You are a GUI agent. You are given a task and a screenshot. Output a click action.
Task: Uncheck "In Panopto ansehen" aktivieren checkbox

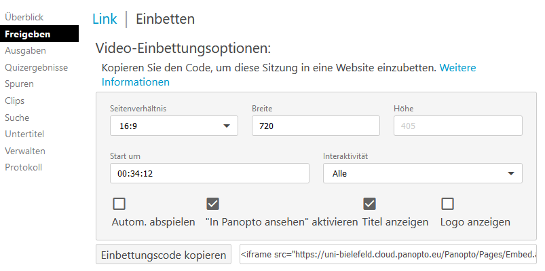pyautogui.click(x=212, y=204)
